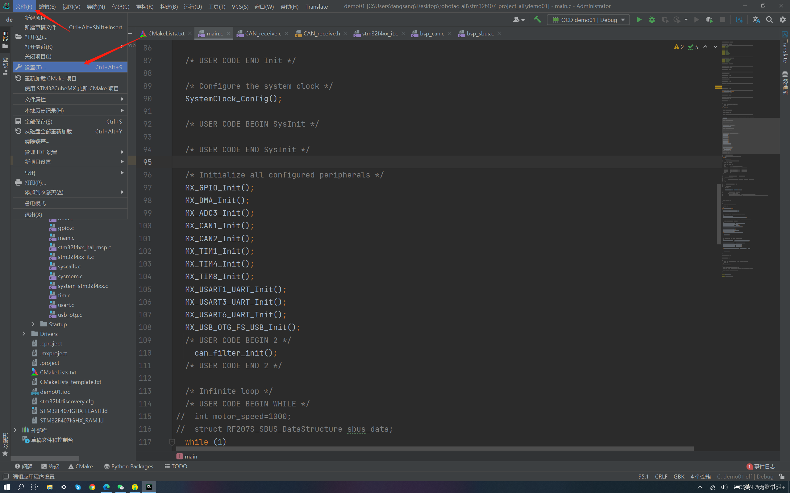This screenshot has height=493, width=790.
Task: Click 清除缓存... in the File menu
Action: (70, 141)
